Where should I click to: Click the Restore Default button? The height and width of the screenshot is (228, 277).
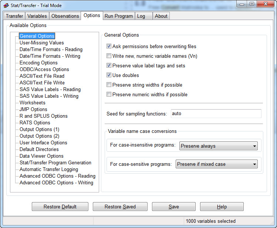coord(60,207)
